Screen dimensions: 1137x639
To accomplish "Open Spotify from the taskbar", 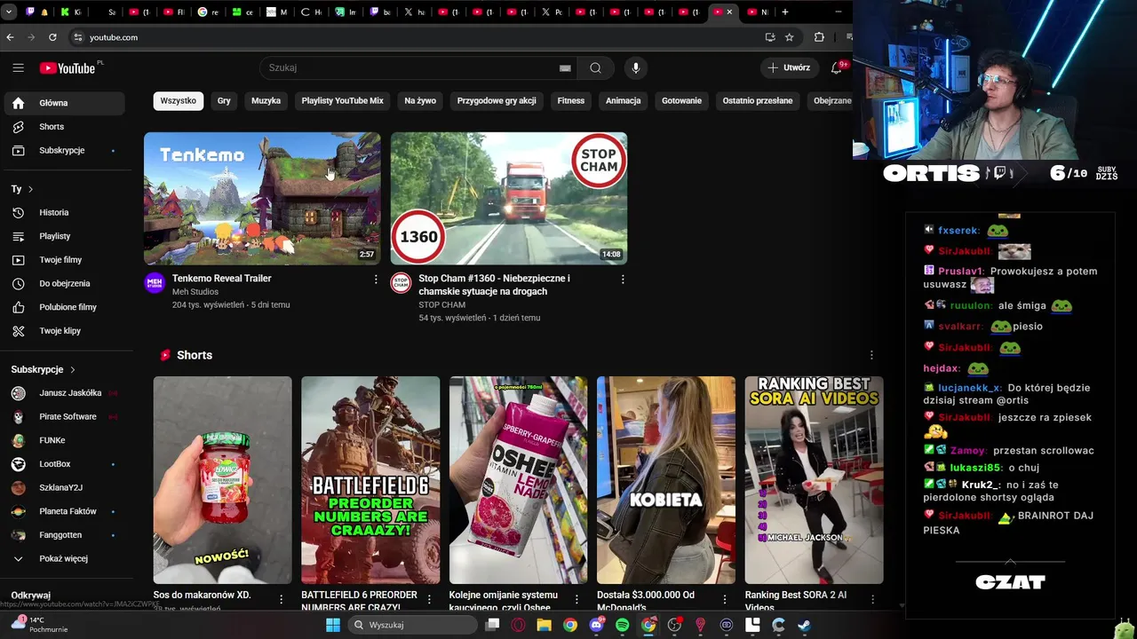I will (623, 625).
